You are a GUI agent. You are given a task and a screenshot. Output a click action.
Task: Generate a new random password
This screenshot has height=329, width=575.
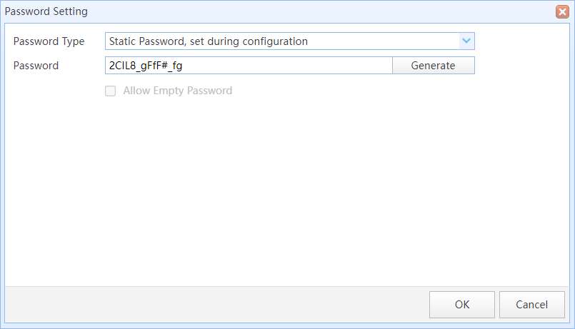click(434, 65)
